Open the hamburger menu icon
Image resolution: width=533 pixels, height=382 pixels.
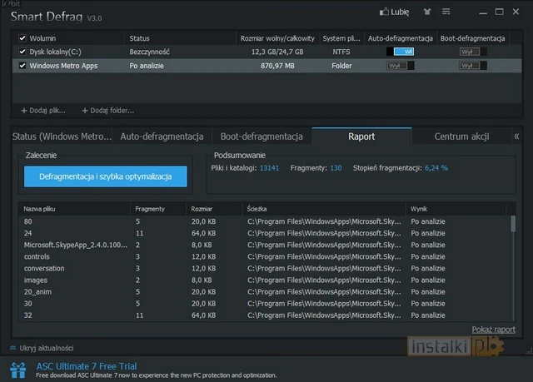(x=446, y=12)
